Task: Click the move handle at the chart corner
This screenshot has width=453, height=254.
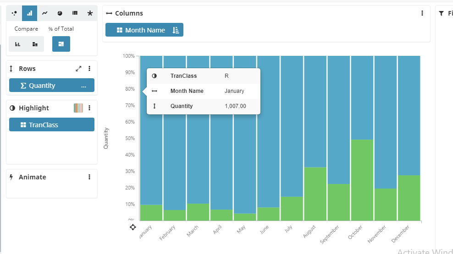Action: pos(133,227)
